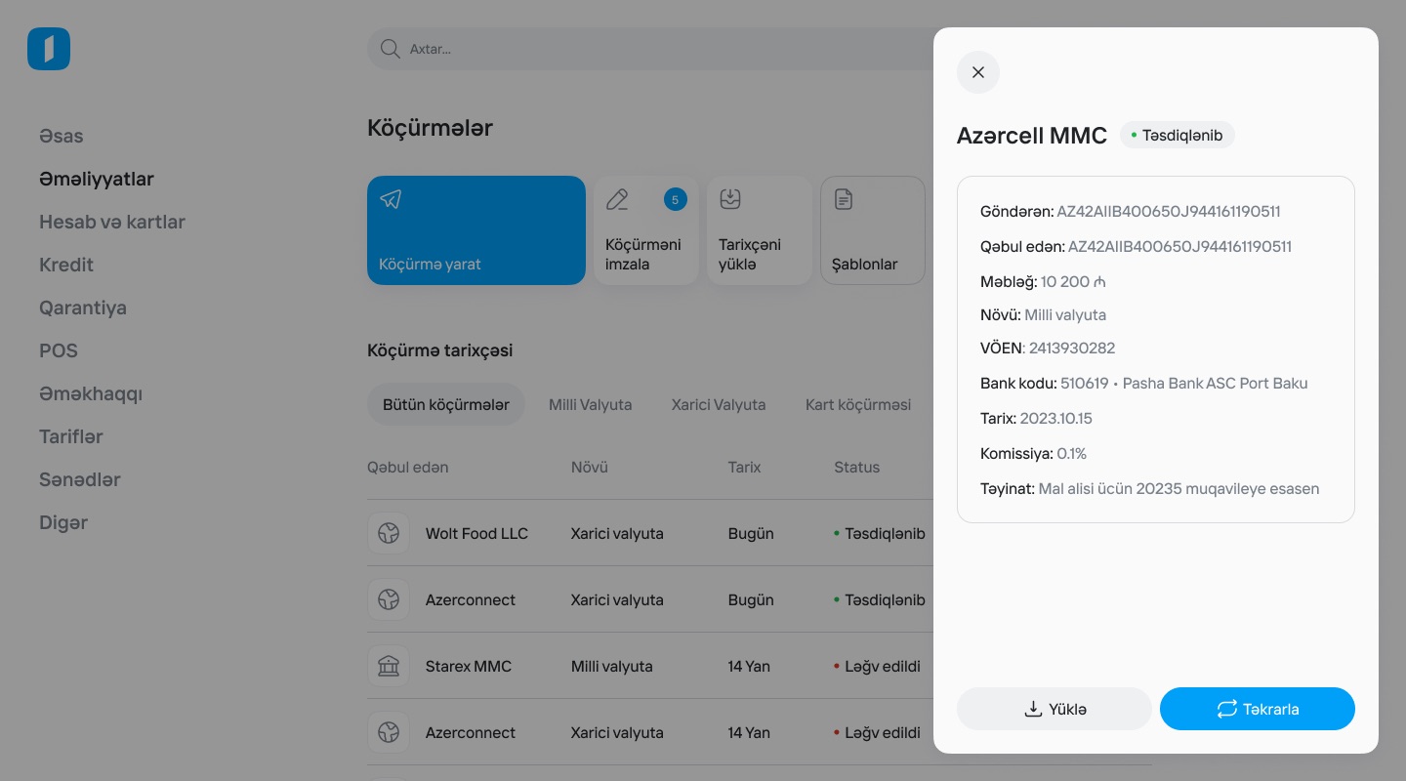The image size is (1406, 781).
Task: Open Əməliyyatlar in the sidebar
Action: point(97,179)
